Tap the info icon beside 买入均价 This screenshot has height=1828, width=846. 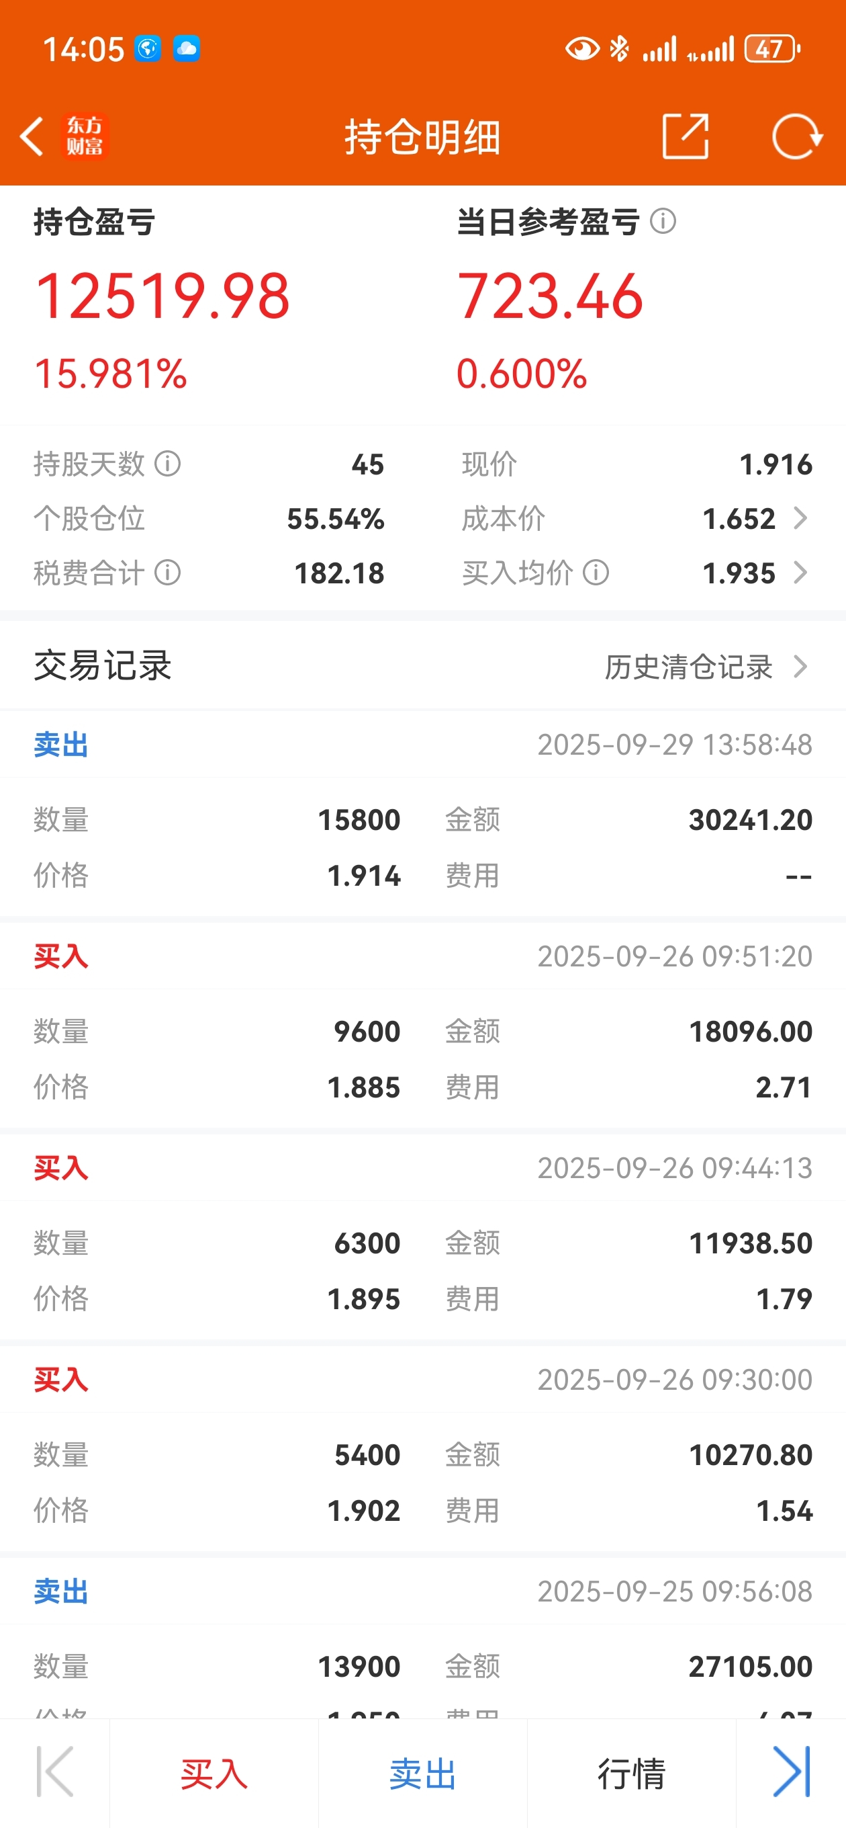coord(596,573)
